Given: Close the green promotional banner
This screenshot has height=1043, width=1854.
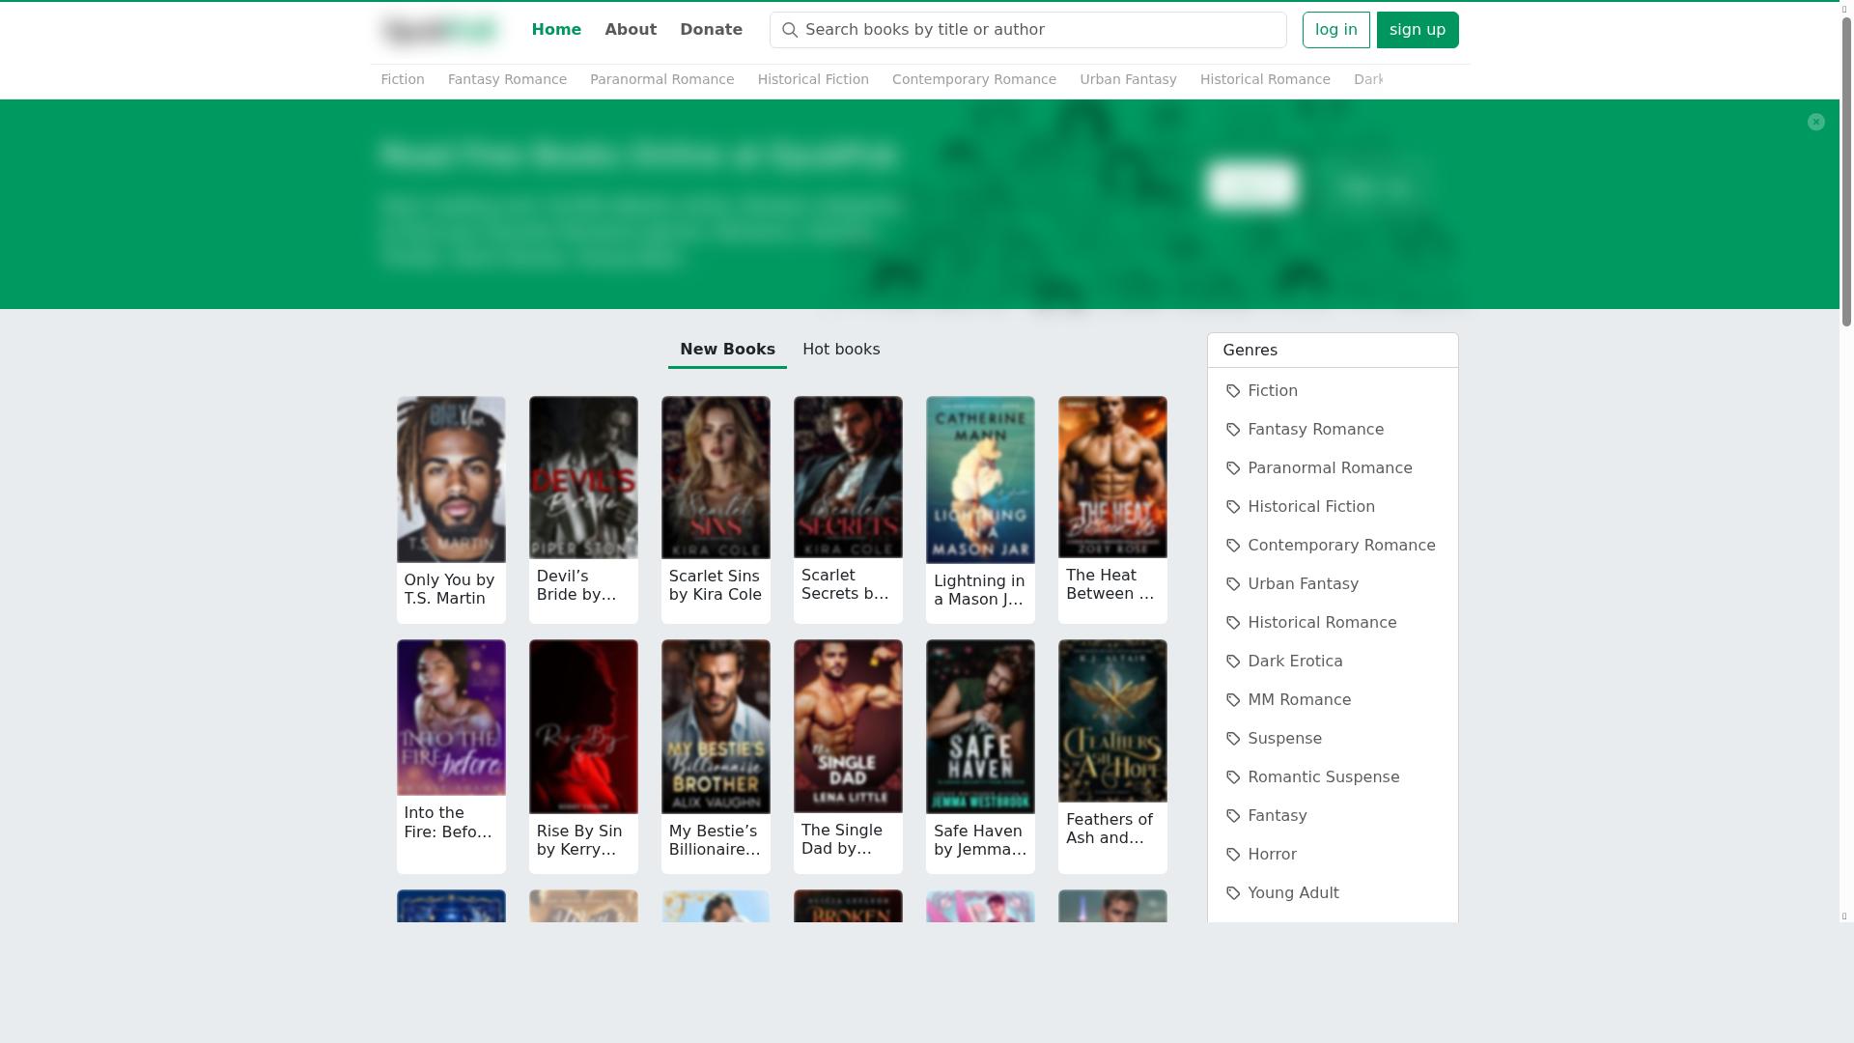Looking at the screenshot, I should click(x=1815, y=122).
